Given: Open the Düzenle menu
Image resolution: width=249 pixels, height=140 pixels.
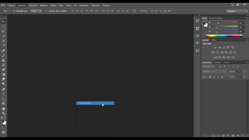Looking at the screenshot, I should click(22, 5).
